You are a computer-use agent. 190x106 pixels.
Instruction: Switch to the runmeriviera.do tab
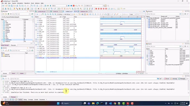(41, 11)
